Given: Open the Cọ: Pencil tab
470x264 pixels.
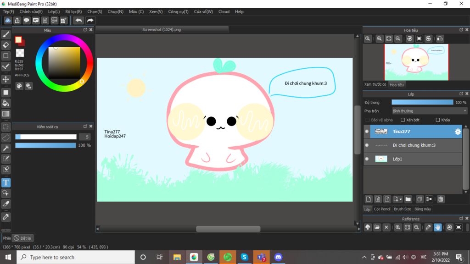Looking at the screenshot, I should click(382, 209).
